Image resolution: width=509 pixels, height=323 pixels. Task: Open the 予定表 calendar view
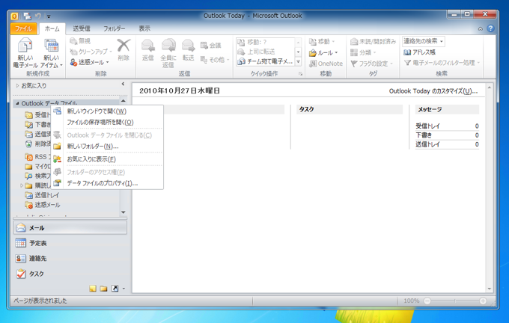click(70, 243)
